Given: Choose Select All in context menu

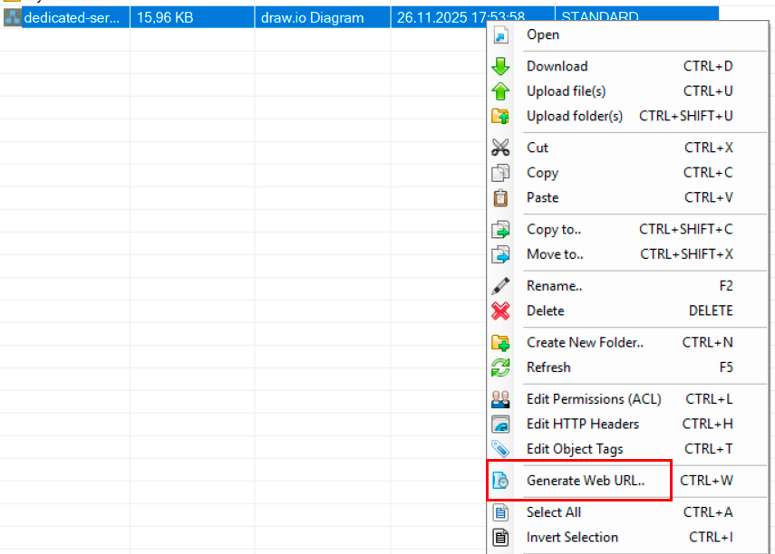Looking at the screenshot, I should 554,512.
